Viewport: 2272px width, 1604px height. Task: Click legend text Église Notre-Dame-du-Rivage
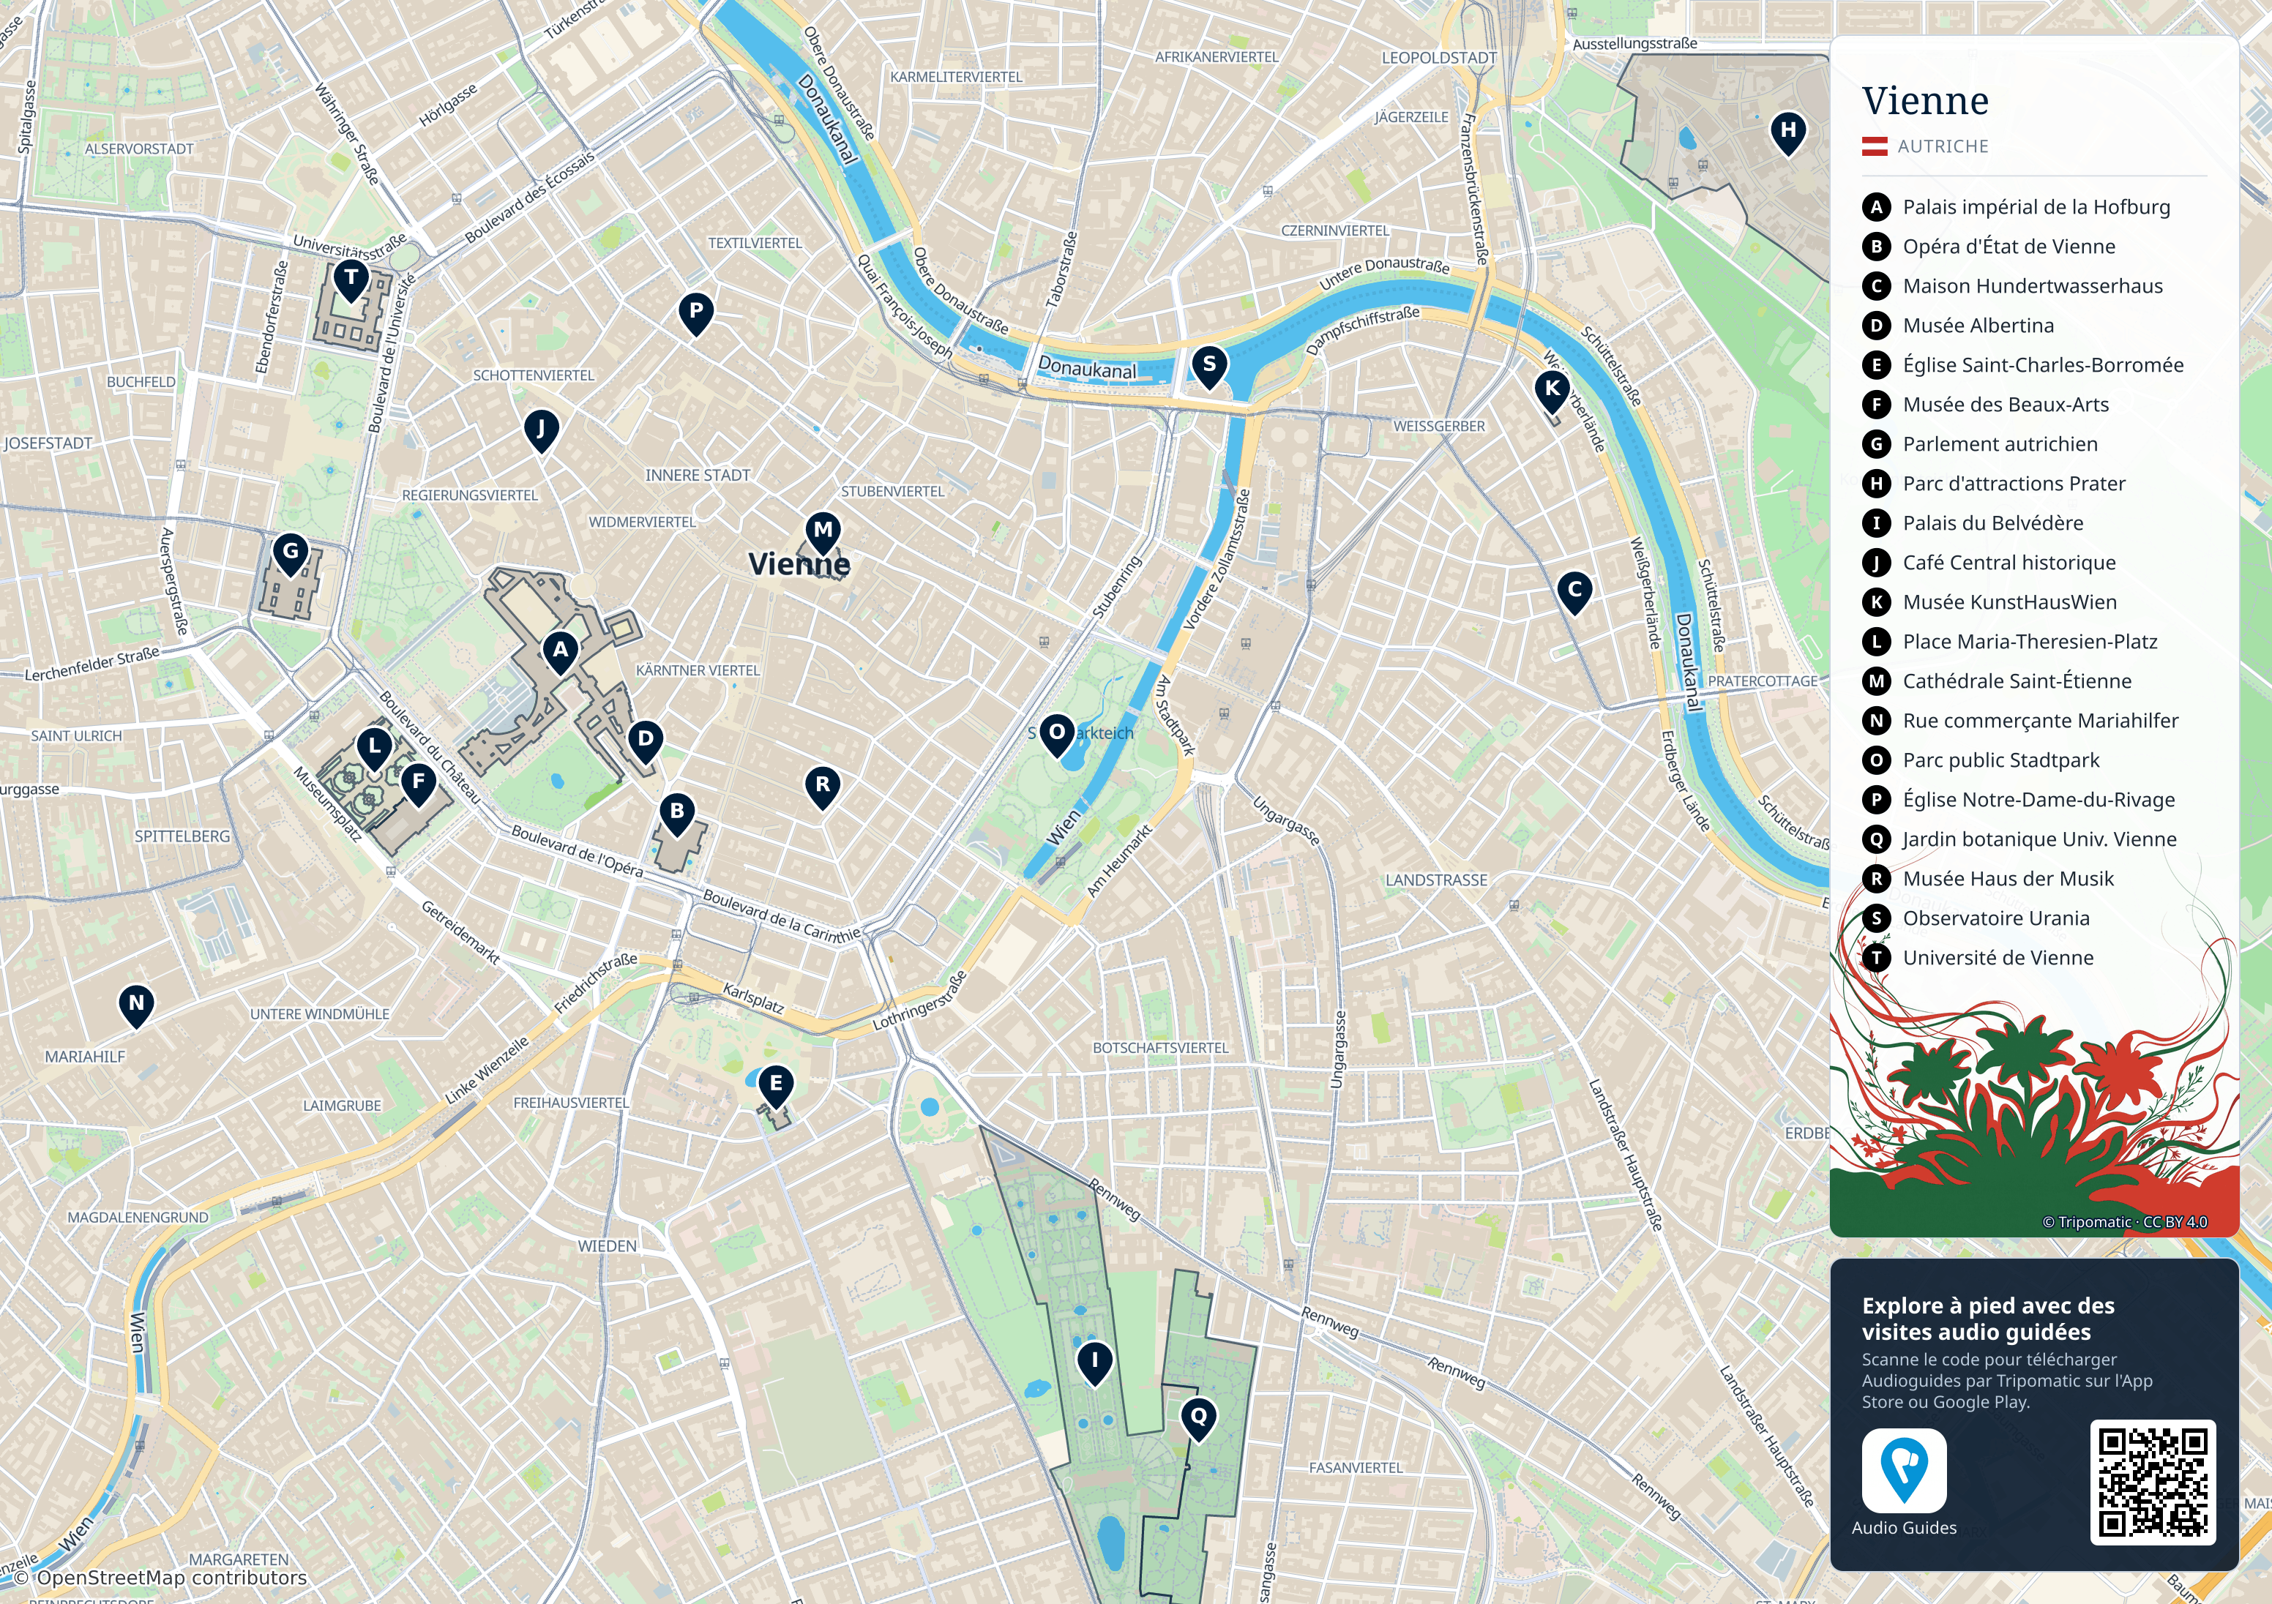pyautogui.click(x=2039, y=800)
